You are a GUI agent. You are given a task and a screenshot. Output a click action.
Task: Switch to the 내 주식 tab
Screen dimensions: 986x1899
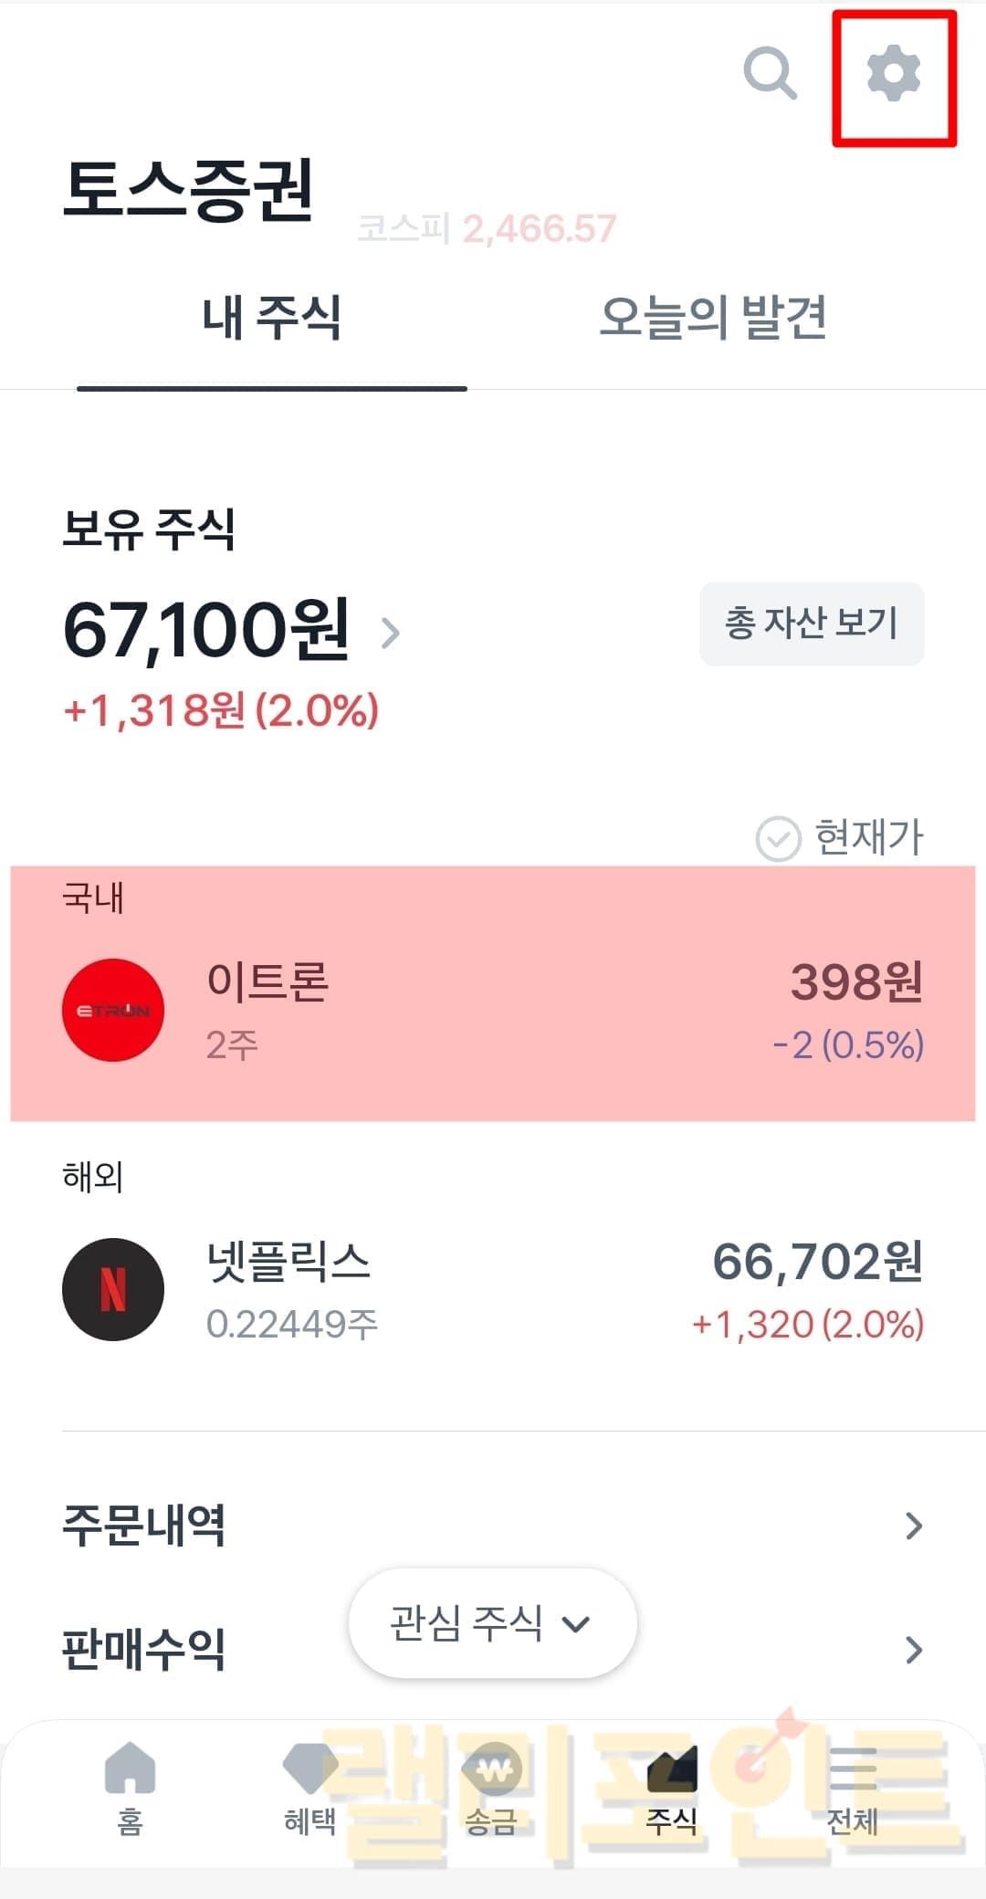click(271, 318)
